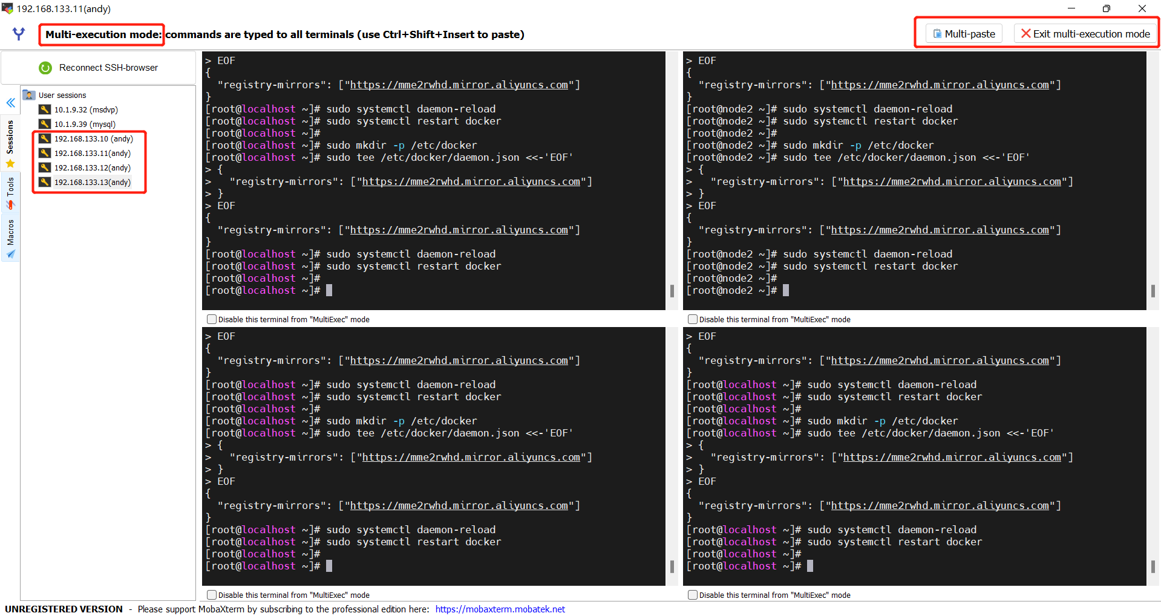1161x616 pixels.
Task: Click the green reconnect circle icon
Action: [x=45, y=68]
